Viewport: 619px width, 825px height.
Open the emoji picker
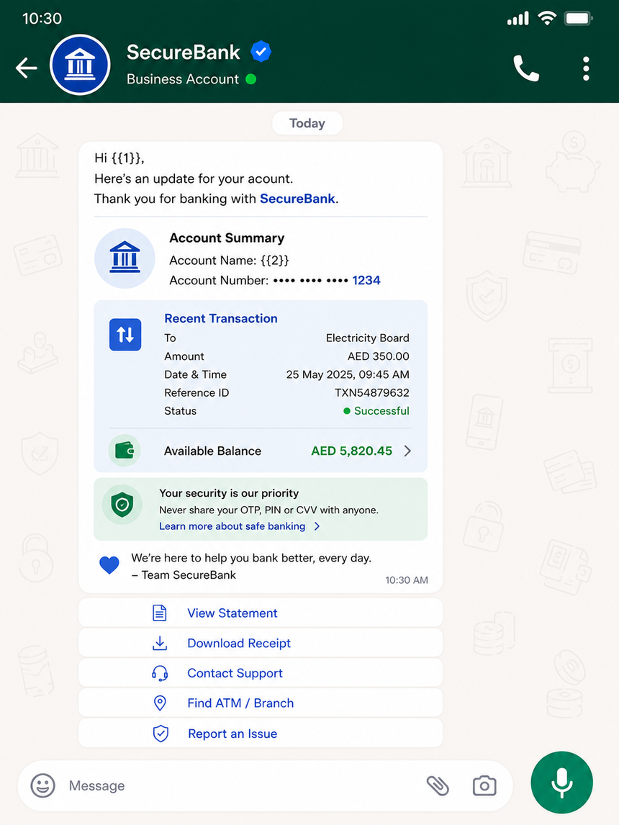(42, 785)
